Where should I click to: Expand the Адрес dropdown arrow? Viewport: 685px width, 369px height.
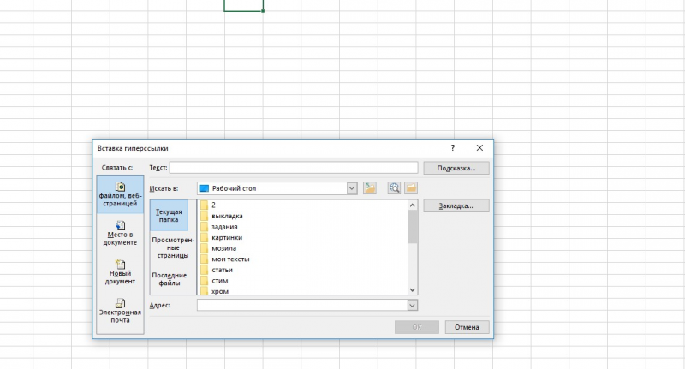pyautogui.click(x=413, y=306)
